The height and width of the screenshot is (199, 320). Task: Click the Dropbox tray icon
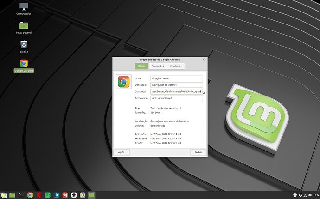(300, 195)
